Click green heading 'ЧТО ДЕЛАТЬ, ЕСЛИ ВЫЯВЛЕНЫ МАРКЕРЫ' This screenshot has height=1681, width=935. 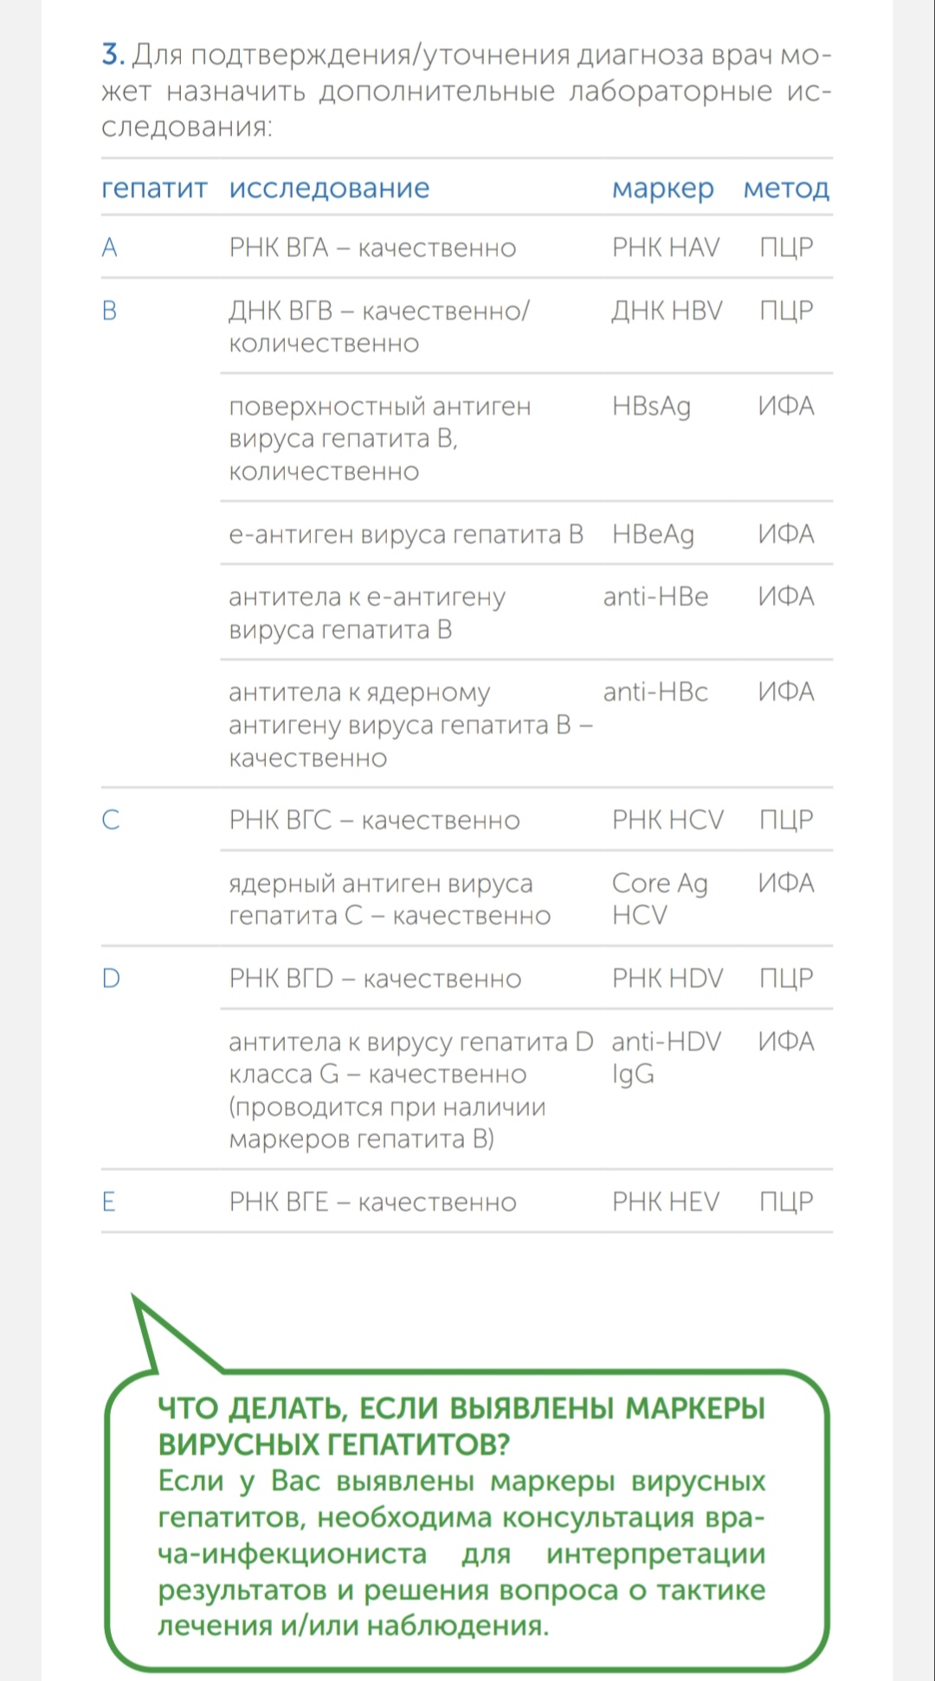click(461, 1408)
